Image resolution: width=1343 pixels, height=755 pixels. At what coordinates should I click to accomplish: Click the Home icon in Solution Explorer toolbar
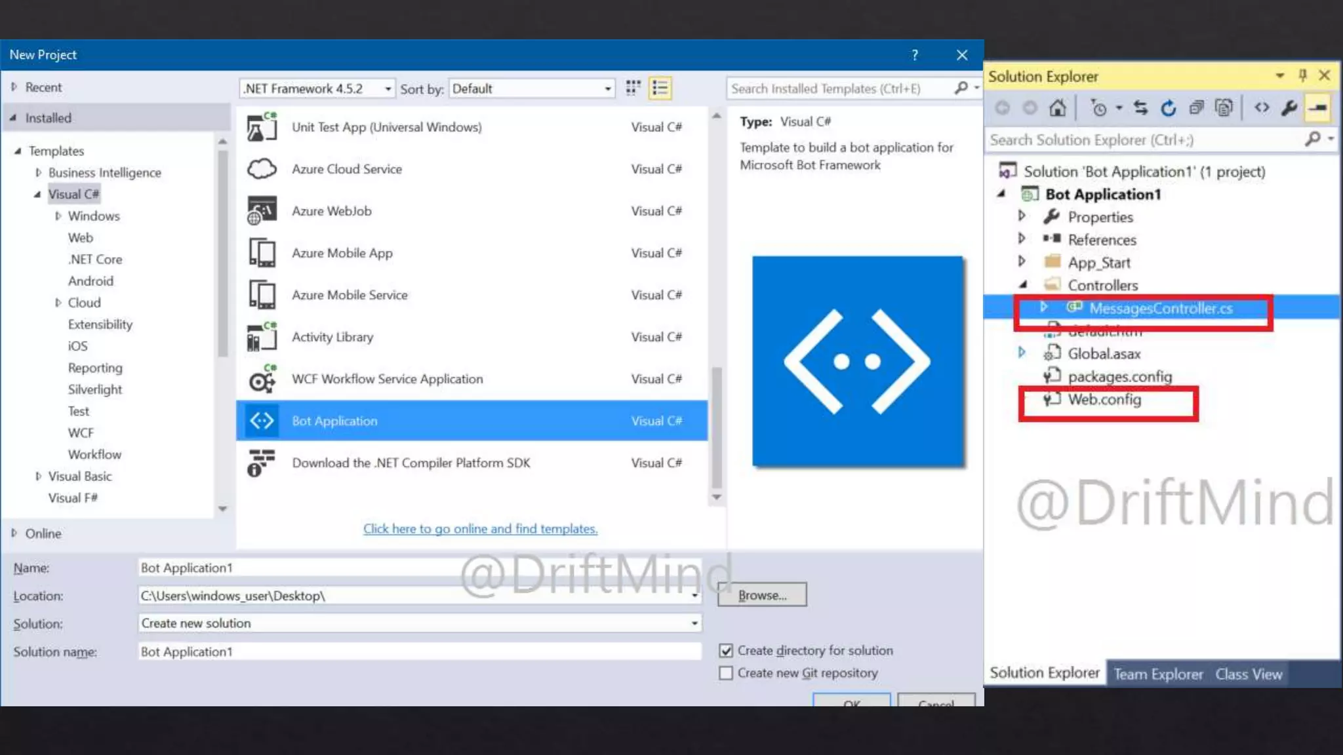coord(1057,108)
